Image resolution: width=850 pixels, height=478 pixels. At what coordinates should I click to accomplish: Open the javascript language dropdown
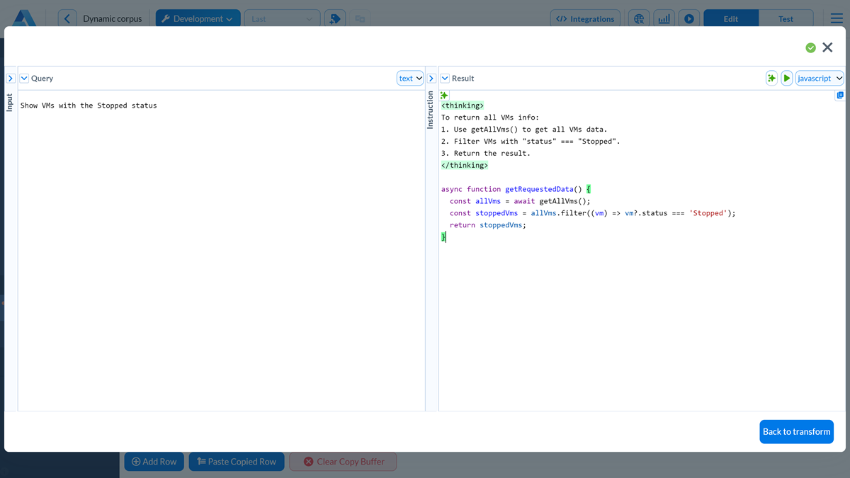tap(820, 78)
